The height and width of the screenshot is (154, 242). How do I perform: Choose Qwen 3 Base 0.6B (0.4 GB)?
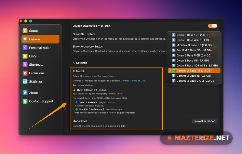click(194, 55)
